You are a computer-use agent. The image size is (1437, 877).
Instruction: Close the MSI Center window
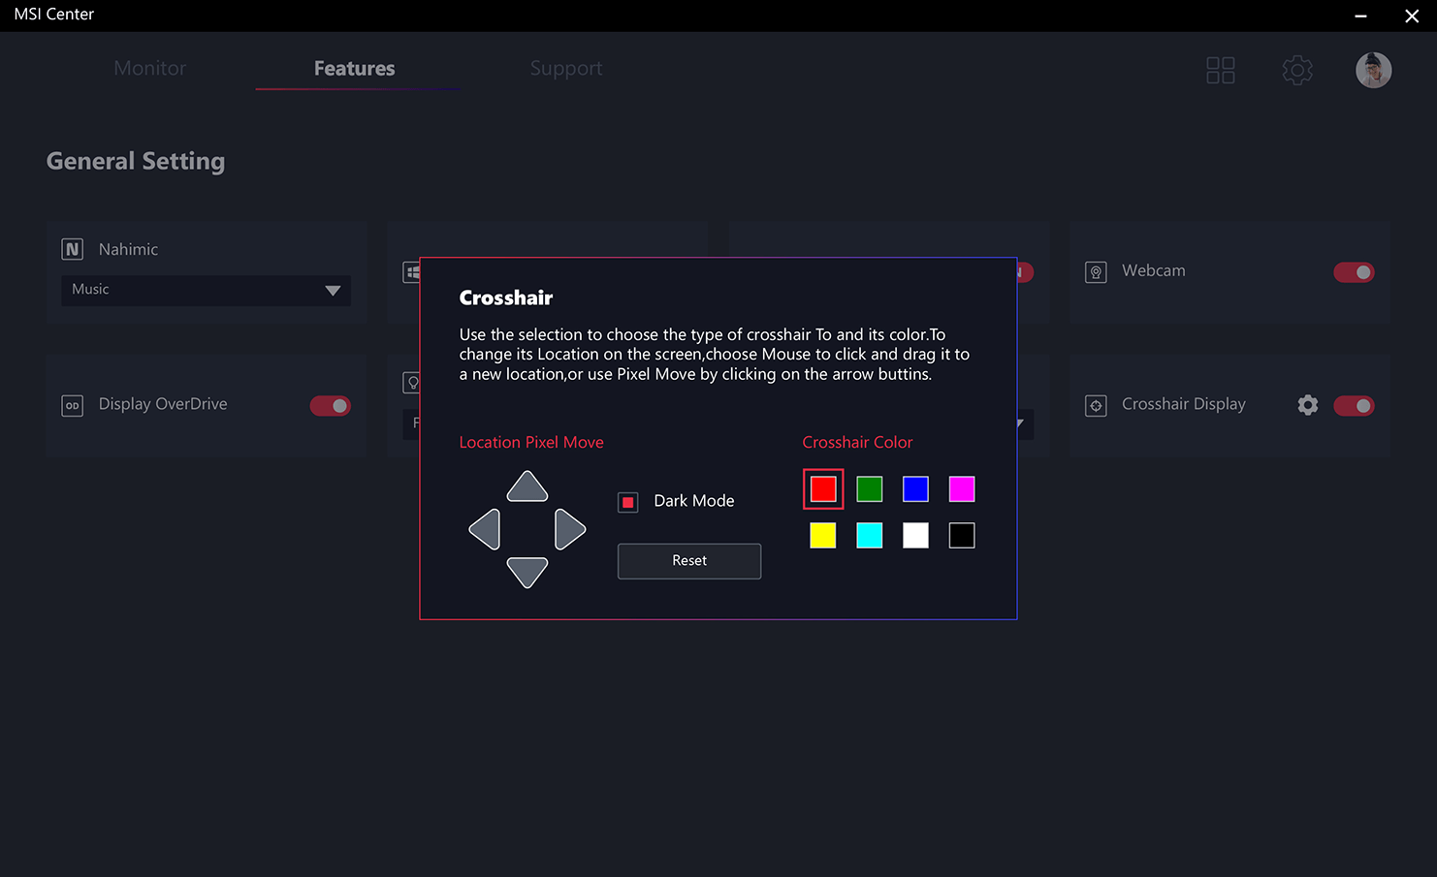pos(1412,16)
